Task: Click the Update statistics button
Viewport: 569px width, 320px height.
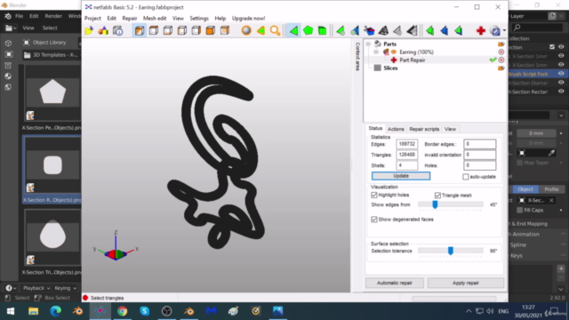Action: tap(401, 176)
